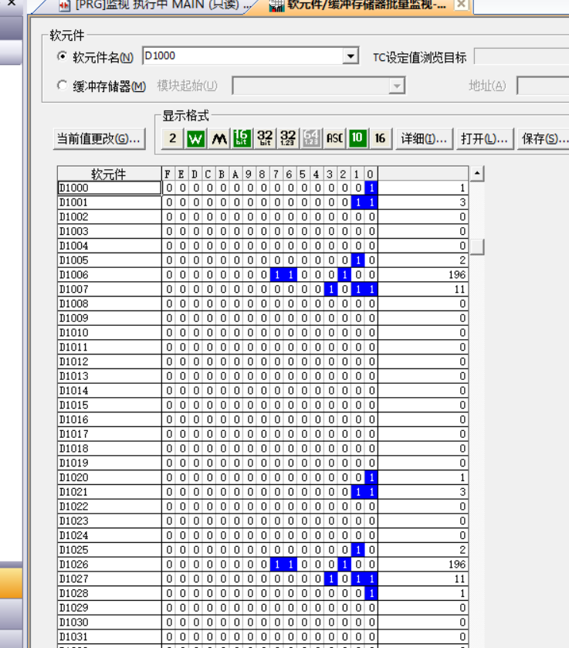569x648 pixels.
Task: Expand the device name D1000 dropdown
Action: point(351,56)
